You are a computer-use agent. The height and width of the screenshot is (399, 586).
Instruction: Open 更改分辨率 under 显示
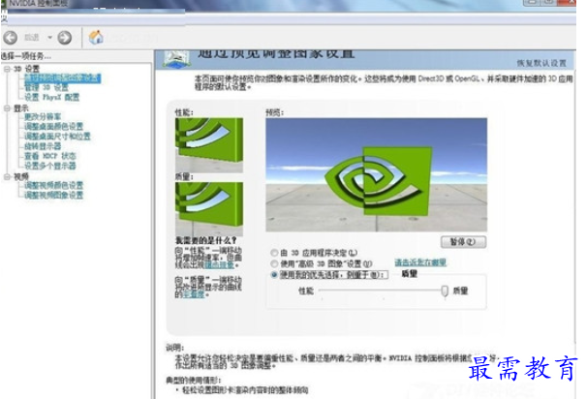[x=43, y=116]
